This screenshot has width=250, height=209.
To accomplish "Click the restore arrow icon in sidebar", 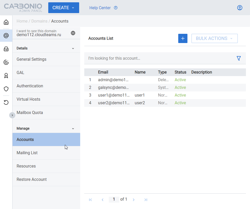I will (x=6, y=102).
